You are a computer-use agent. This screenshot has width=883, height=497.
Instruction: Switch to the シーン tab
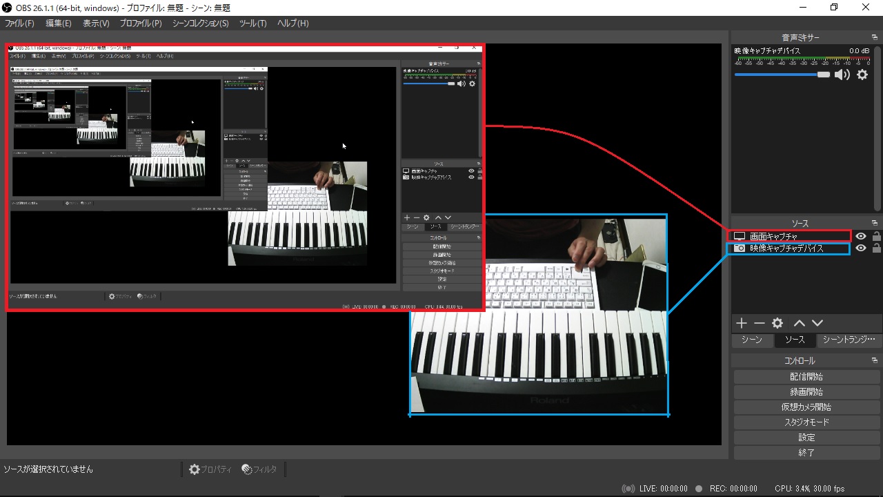751,340
